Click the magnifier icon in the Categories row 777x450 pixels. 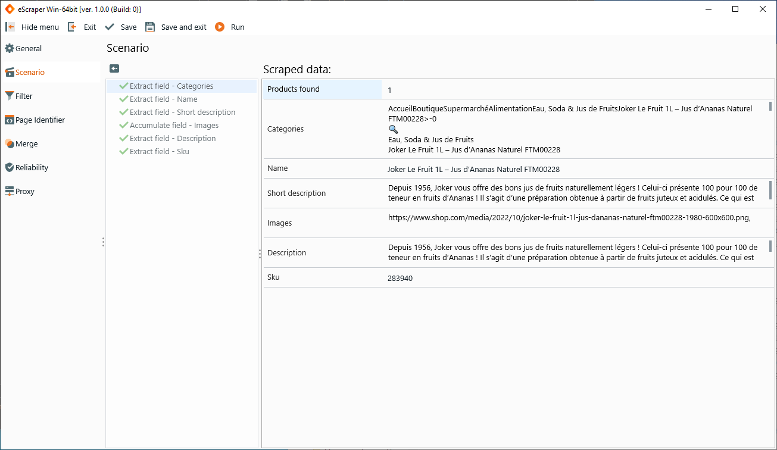coord(393,129)
